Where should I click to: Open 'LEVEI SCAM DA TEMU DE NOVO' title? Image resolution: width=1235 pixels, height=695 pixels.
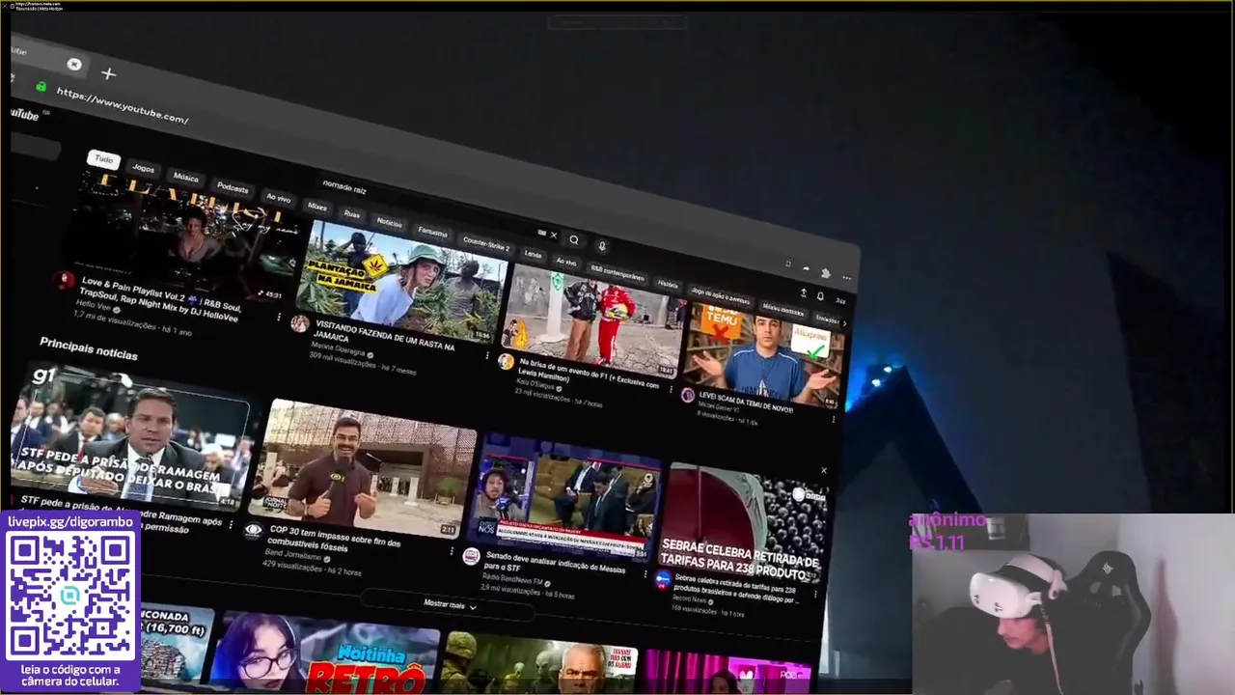[x=746, y=403]
